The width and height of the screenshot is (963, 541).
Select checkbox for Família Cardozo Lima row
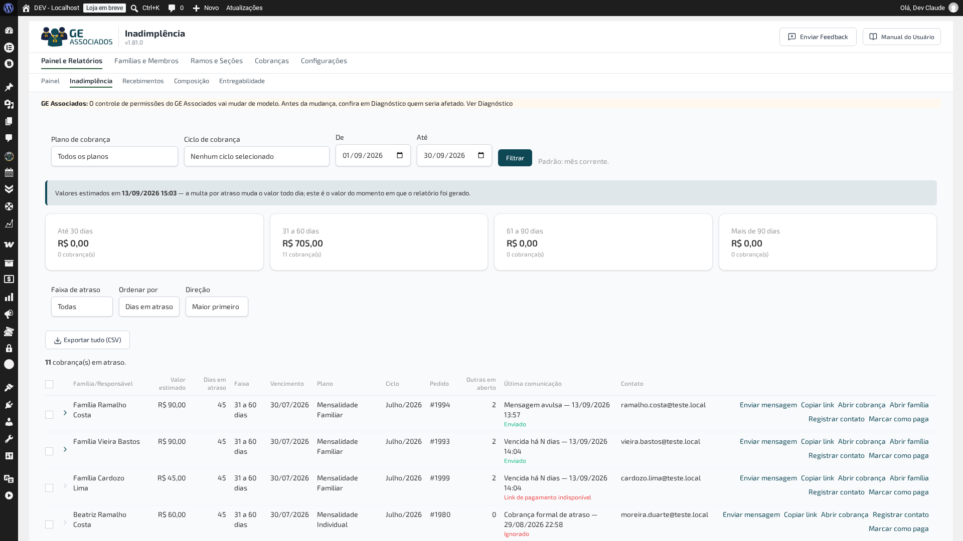click(x=49, y=488)
